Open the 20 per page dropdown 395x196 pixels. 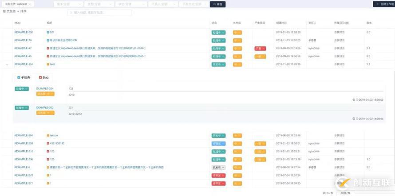[x=345, y=193]
